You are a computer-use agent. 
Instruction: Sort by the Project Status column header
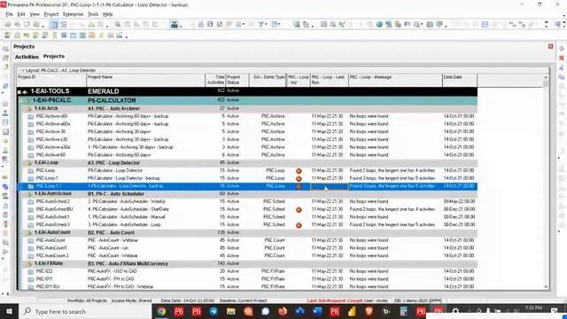[237, 80]
